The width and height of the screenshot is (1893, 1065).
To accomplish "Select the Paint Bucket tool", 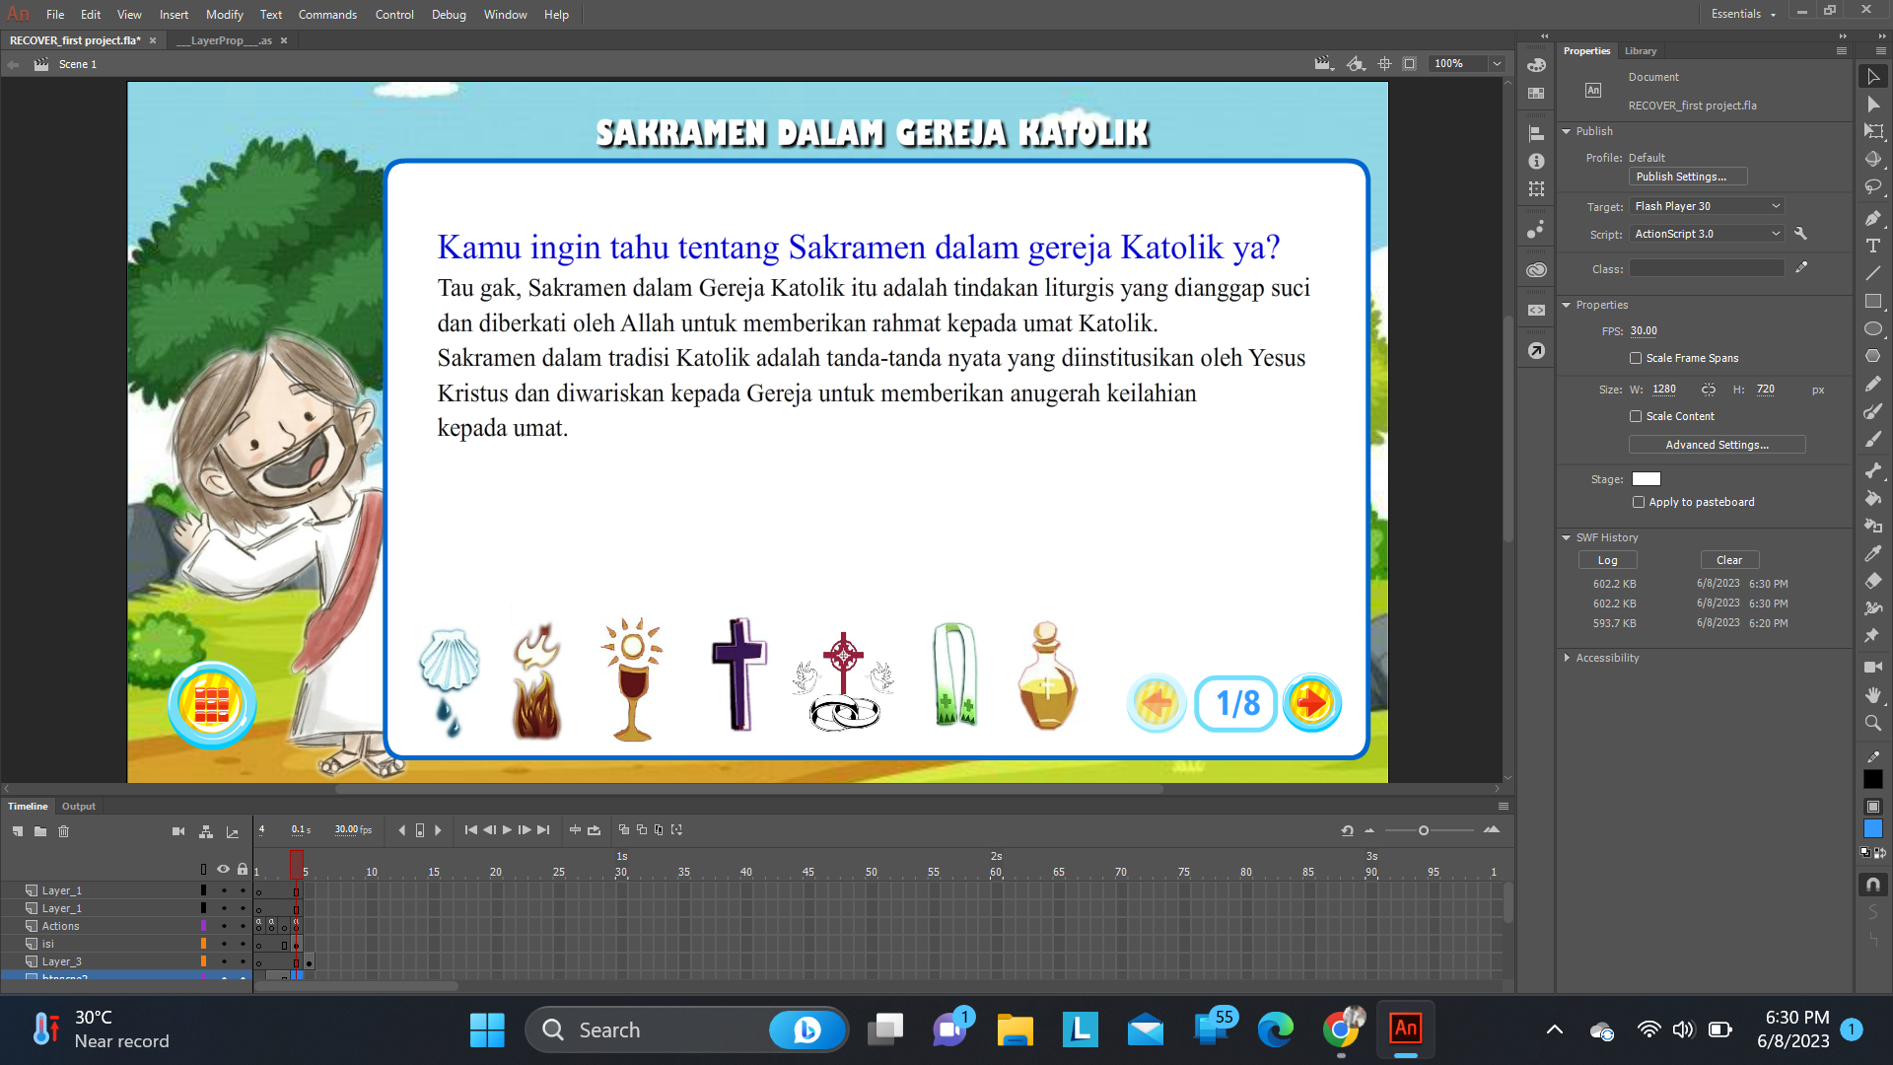I will click(1873, 498).
